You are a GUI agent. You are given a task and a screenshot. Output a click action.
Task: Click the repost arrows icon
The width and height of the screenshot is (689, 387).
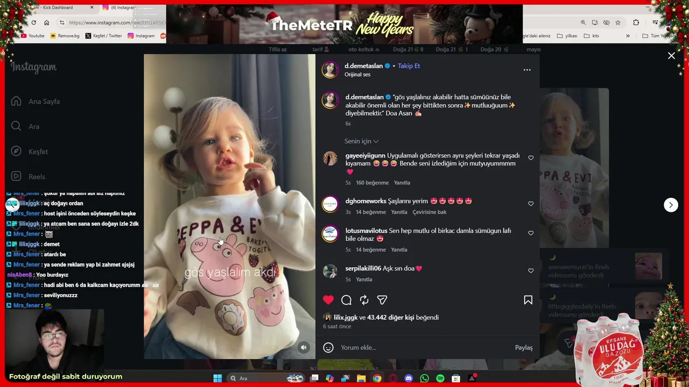tap(364, 300)
